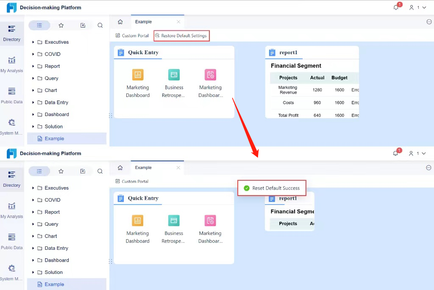This screenshot has height=290, width=434.
Task: Expand Data Entry folder arrow, lower screenshot
Action: pyautogui.click(x=33, y=248)
